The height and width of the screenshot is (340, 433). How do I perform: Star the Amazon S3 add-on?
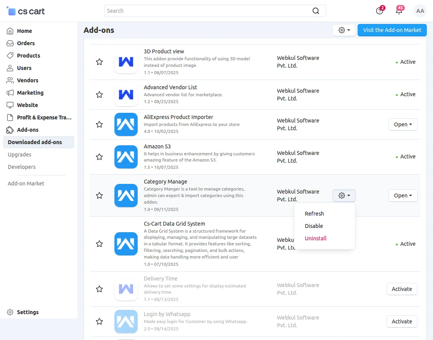[x=99, y=157]
